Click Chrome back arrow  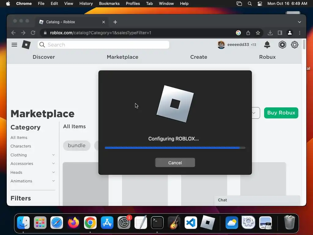click(x=13, y=33)
